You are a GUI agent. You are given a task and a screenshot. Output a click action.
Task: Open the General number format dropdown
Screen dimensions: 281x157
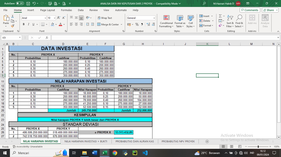[x=154, y=18]
